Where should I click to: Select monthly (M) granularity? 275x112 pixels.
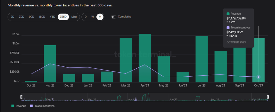pyautogui.click(x=100, y=17)
